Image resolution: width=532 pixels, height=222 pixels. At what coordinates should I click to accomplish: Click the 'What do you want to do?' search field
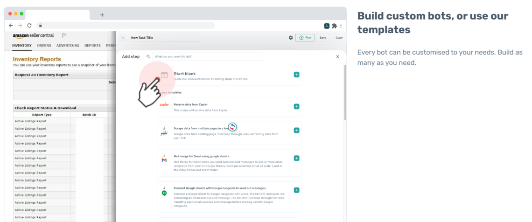pyautogui.click(x=208, y=56)
